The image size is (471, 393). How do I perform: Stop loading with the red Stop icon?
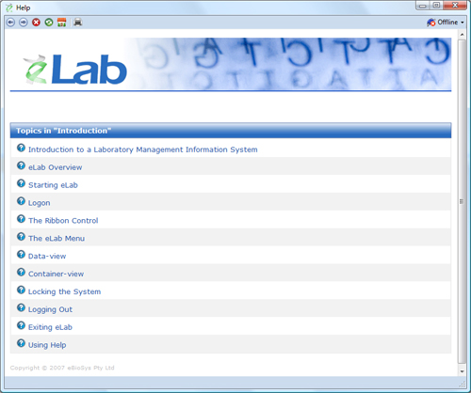pos(36,23)
